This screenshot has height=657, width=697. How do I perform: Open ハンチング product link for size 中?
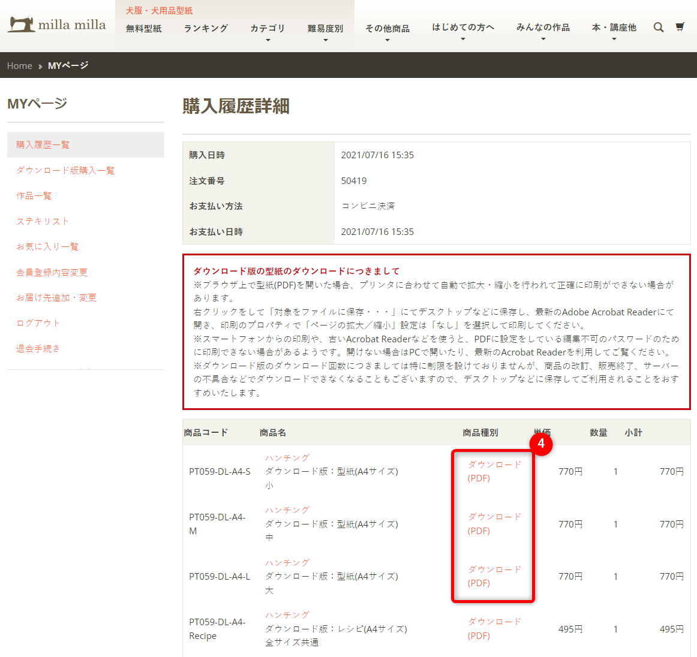pos(287,510)
